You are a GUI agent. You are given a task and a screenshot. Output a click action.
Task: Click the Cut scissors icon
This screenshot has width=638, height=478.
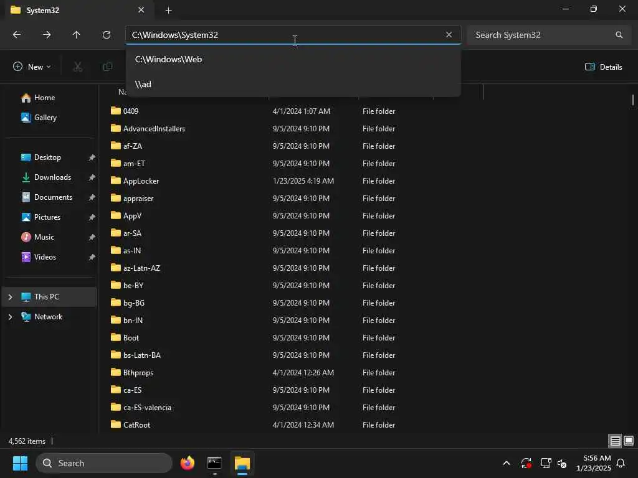78,67
